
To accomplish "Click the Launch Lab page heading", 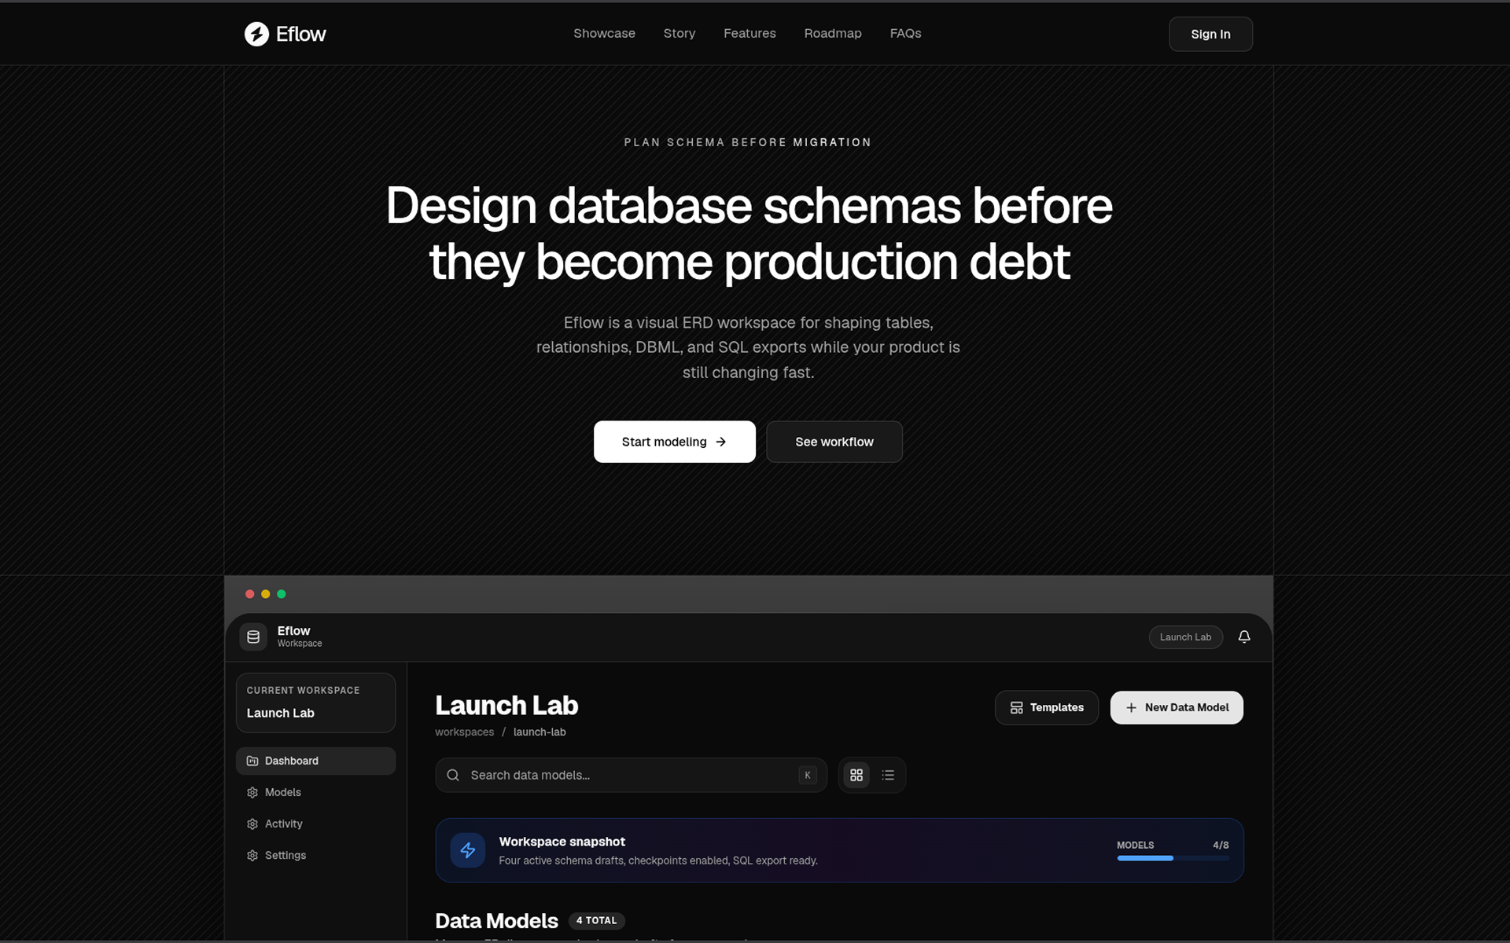I will pyautogui.click(x=506, y=705).
